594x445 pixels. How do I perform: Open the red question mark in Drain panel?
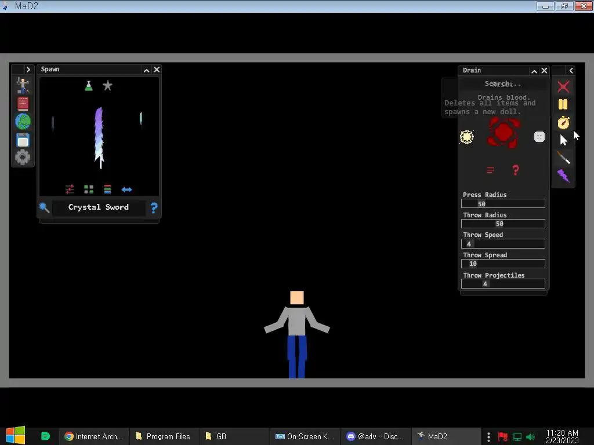(516, 170)
